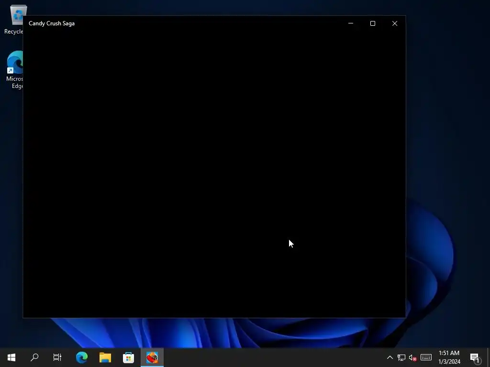The image size is (490, 367).
Task: Show hidden system tray icons
Action: (x=390, y=357)
